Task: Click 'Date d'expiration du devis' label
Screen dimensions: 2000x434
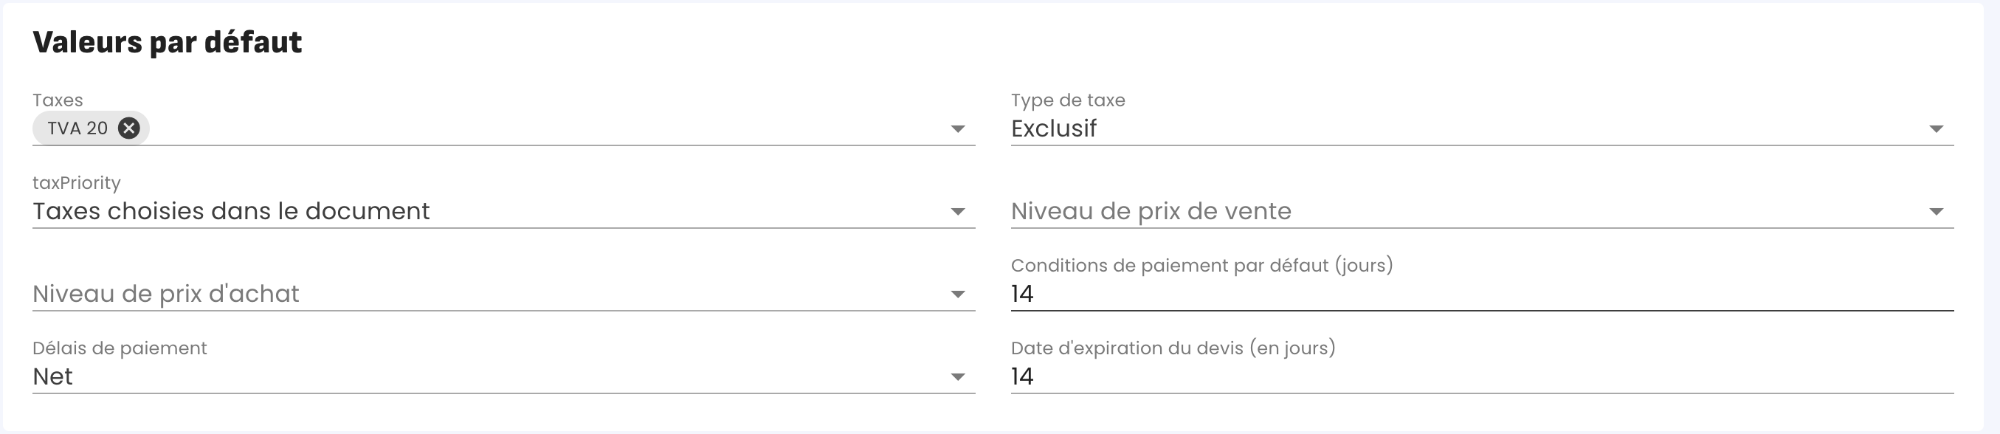Action: coord(1173,348)
